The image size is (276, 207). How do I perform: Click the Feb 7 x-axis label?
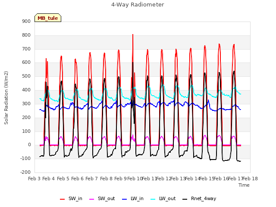point(91,179)
